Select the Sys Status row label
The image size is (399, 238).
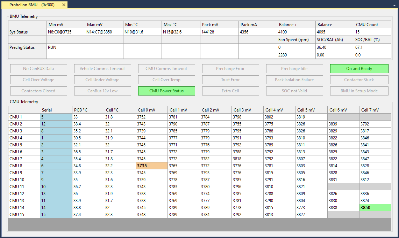[x=28, y=32]
